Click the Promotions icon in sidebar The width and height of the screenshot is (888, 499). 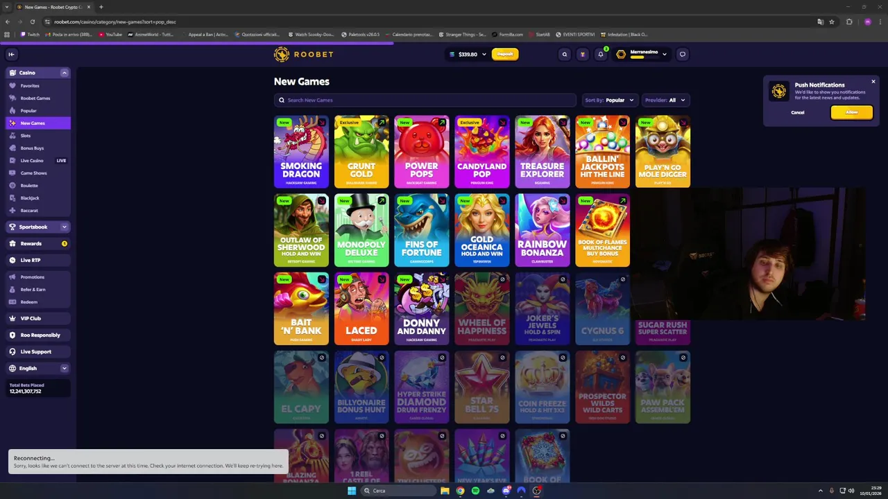(x=12, y=277)
